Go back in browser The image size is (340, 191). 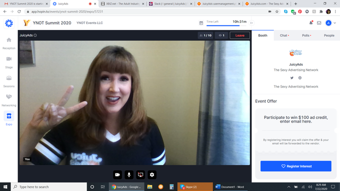point(5,11)
